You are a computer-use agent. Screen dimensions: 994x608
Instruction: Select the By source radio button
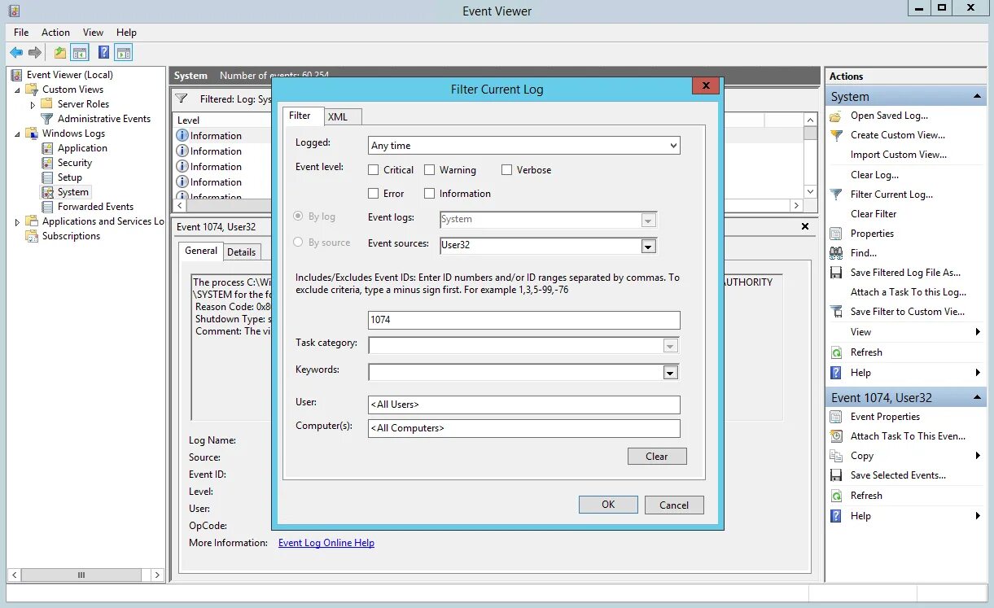coord(298,242)
